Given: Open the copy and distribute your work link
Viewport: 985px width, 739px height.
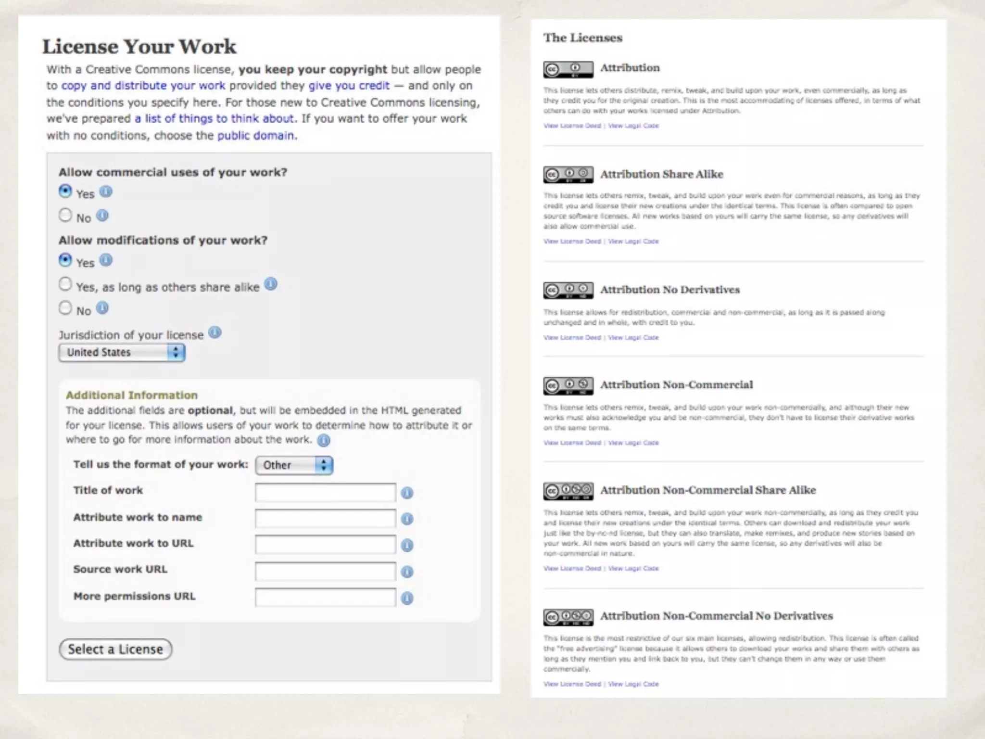Looking at the screenshot, I should (143, 86).
